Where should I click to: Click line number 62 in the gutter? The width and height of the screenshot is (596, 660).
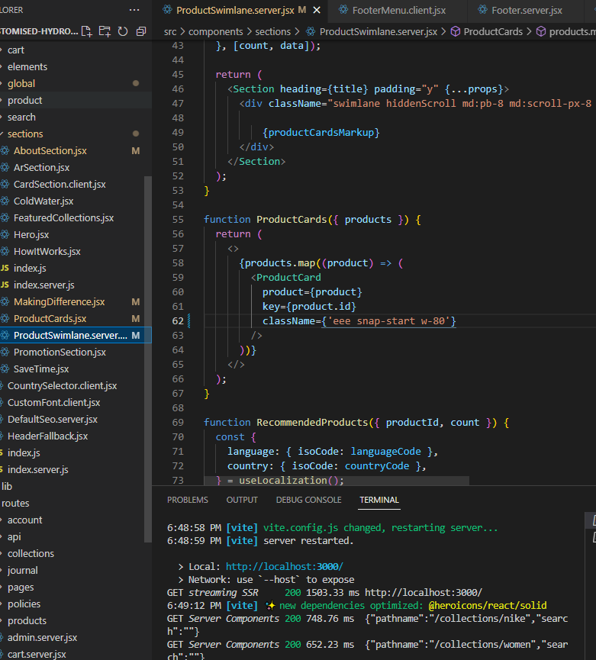[x=178, y=321]
